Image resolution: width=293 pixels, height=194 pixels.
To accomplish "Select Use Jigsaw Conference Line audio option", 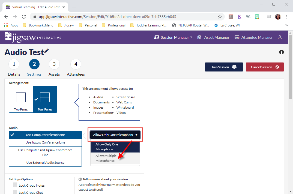I will click(x=45, y=142).
